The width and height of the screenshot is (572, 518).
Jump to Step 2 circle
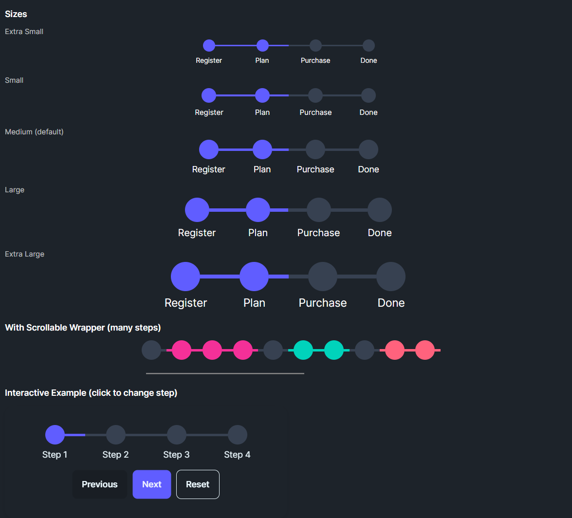click(116, 435)
